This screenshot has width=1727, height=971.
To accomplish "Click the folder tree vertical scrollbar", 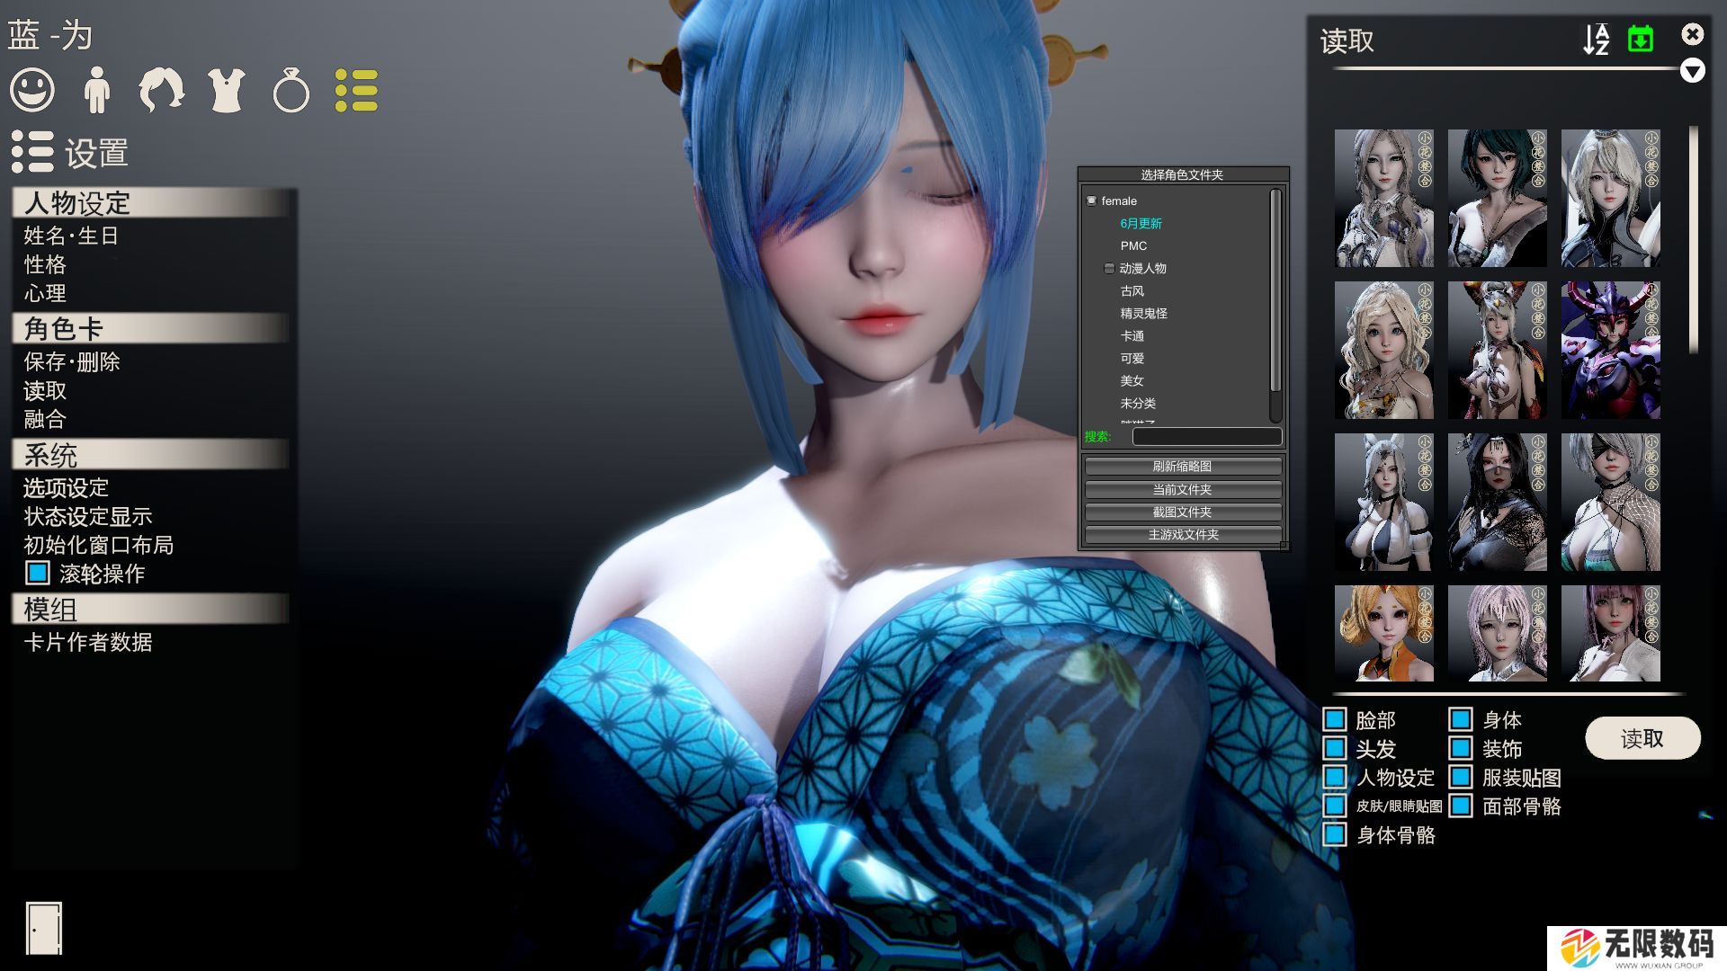I will (x=1275, y=292).
